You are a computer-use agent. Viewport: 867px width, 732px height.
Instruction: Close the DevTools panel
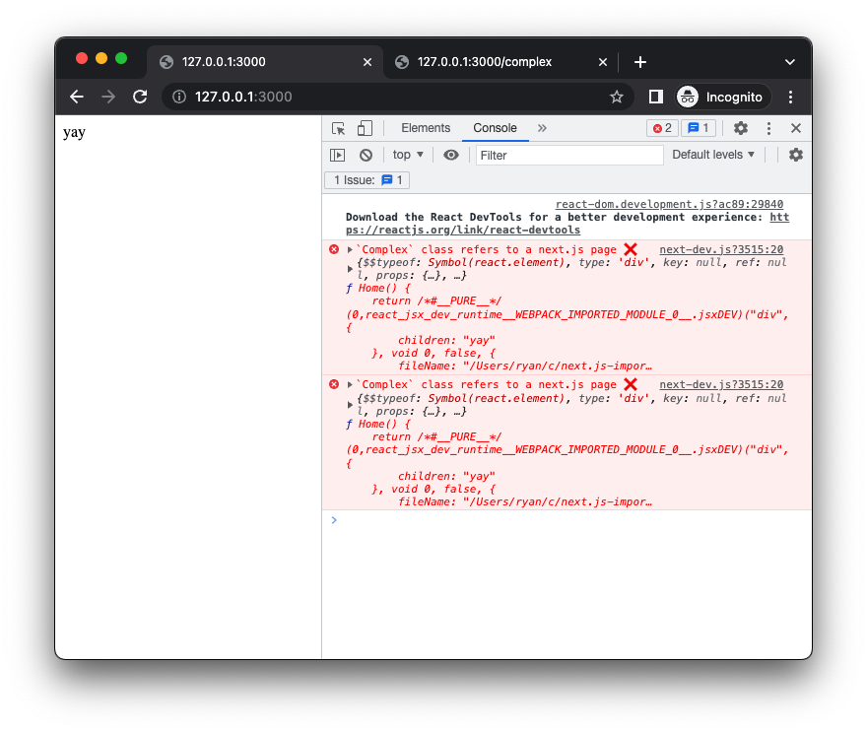pyautogui.click(x=796, y=128)
